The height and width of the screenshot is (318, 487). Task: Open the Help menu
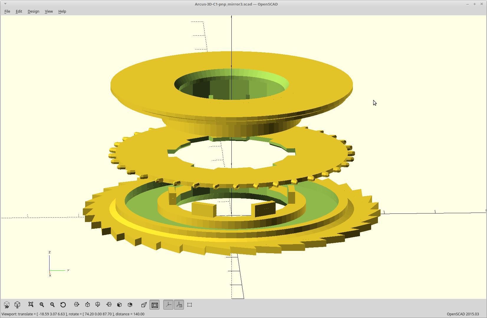click(62, 11)
